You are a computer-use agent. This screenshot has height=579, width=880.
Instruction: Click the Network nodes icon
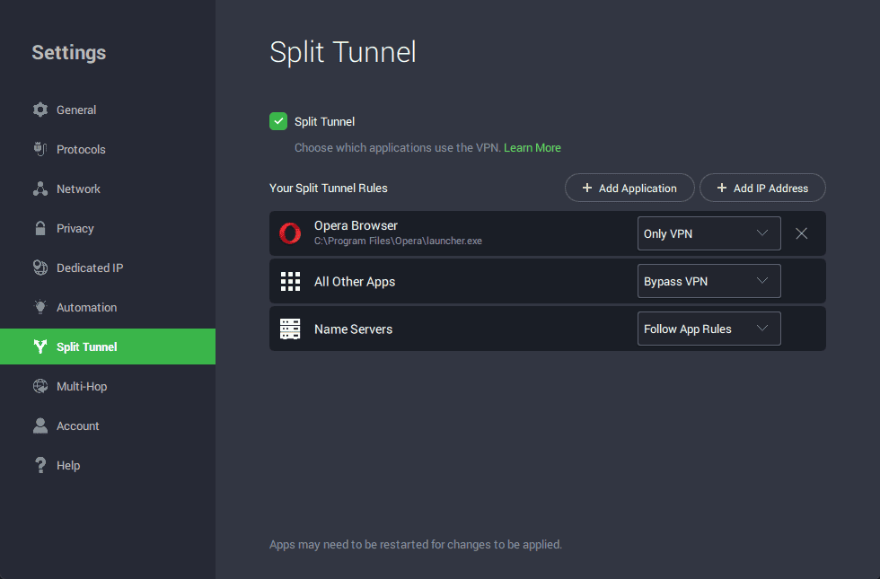[40, 189]
